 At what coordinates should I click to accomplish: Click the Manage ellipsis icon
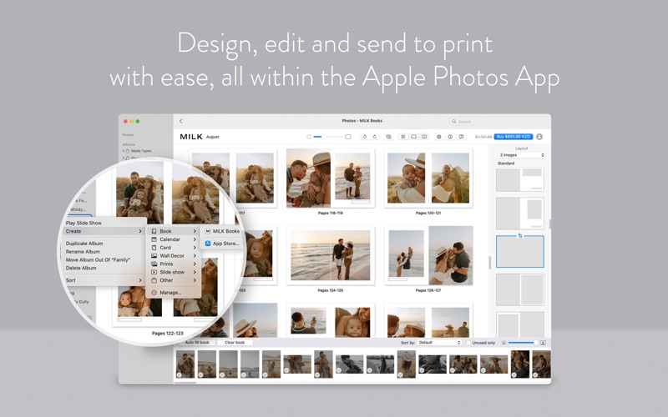point(154,293)
